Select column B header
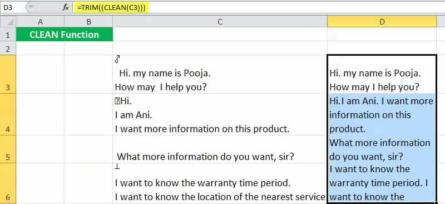Image resolution: width=445 pixels, height=204 pixels. click(88, 22)
